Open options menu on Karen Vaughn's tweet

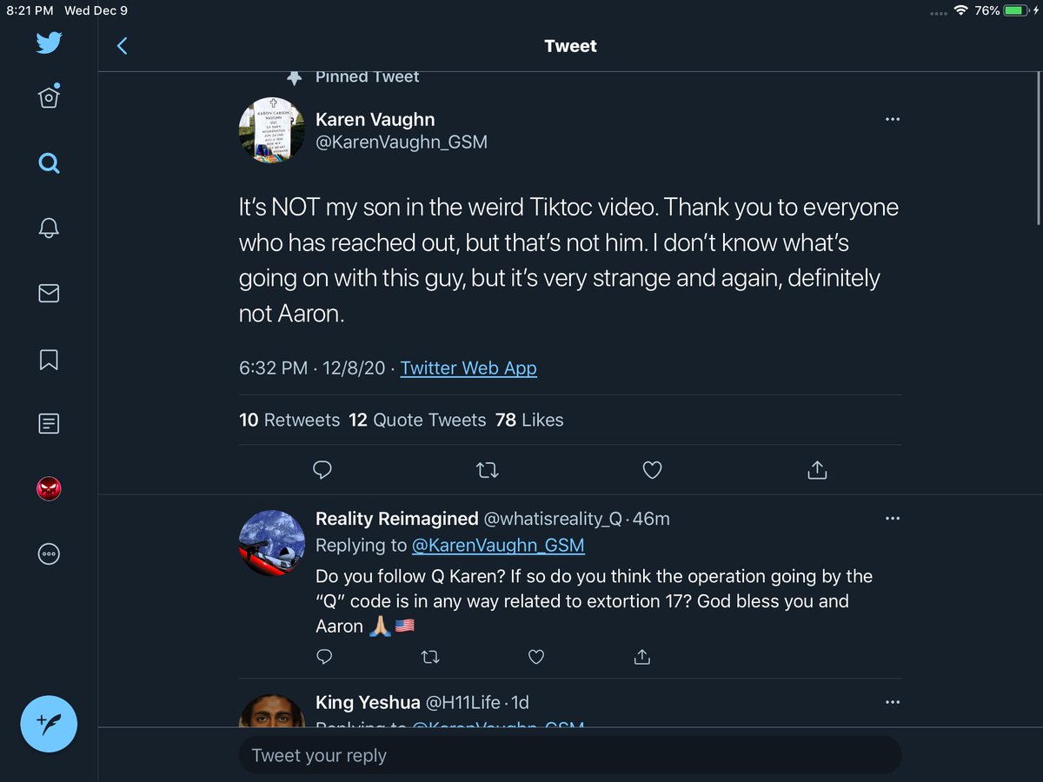892,119
